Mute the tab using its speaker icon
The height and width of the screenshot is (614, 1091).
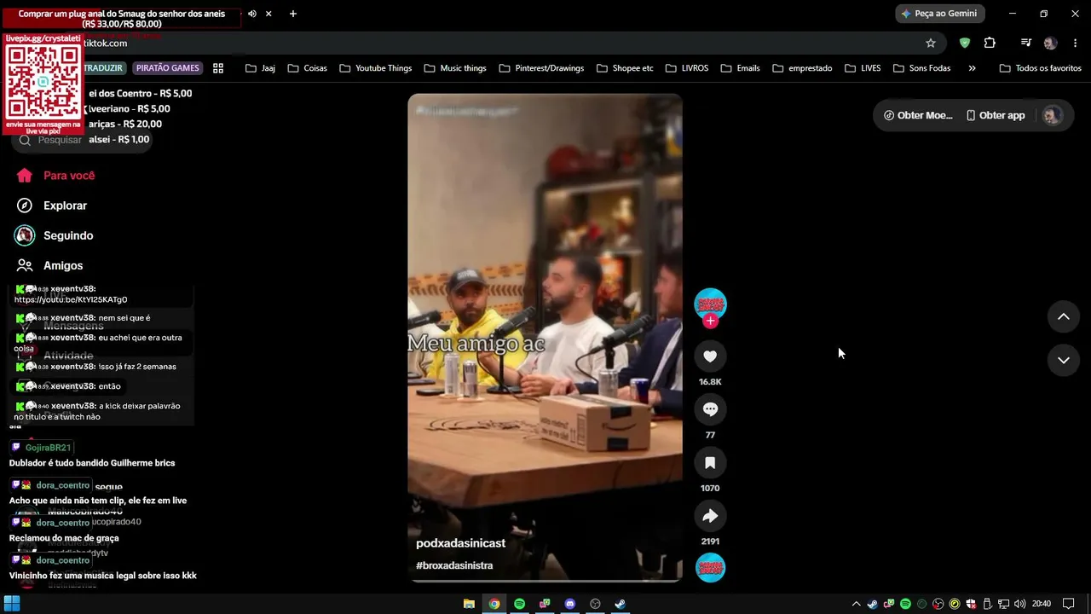(x=251, y=14)
